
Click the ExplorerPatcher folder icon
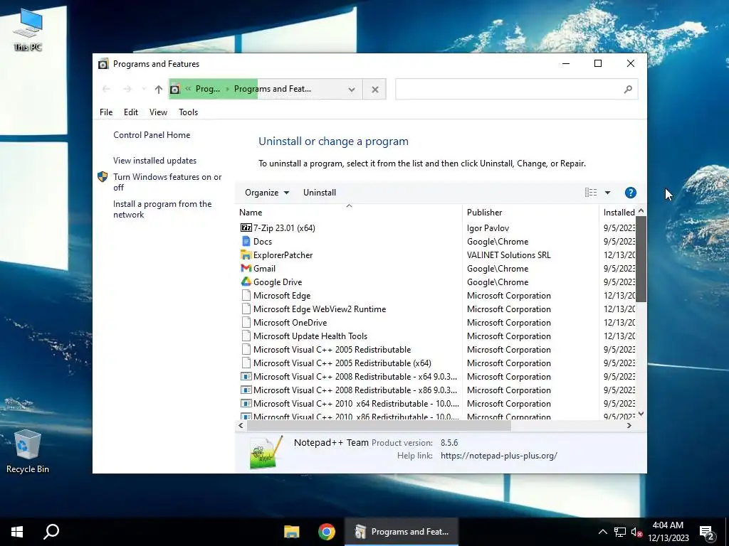point(246,255)
